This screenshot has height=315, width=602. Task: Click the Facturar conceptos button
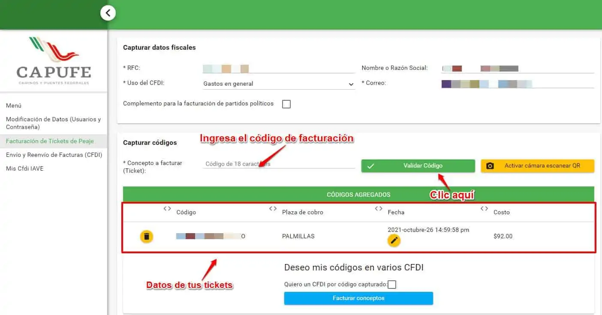(x=358, y=298)
